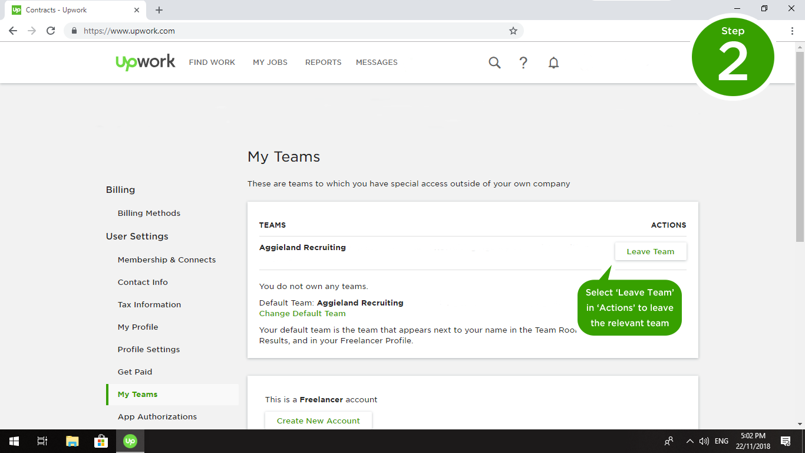Click the help question mark icon

click(523, 63)
